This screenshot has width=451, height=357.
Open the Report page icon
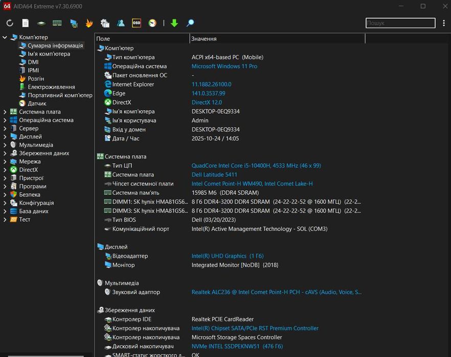tap(26, 23)
